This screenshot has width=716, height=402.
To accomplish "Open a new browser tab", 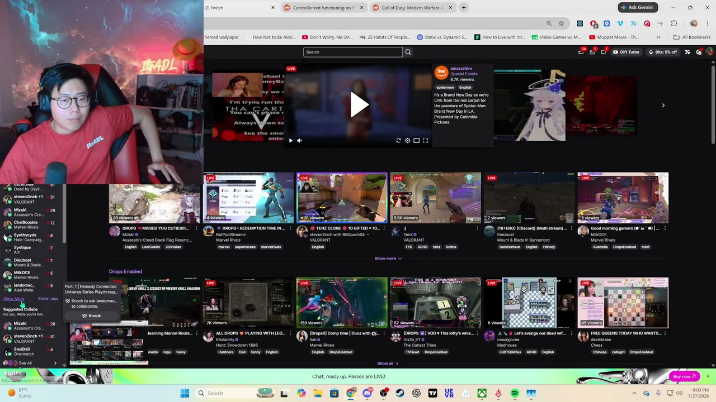I will tap(464, 8).
